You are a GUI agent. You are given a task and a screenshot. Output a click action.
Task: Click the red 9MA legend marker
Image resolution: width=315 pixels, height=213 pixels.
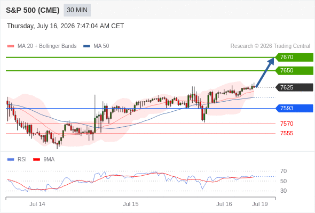click(x=36, y=160)
